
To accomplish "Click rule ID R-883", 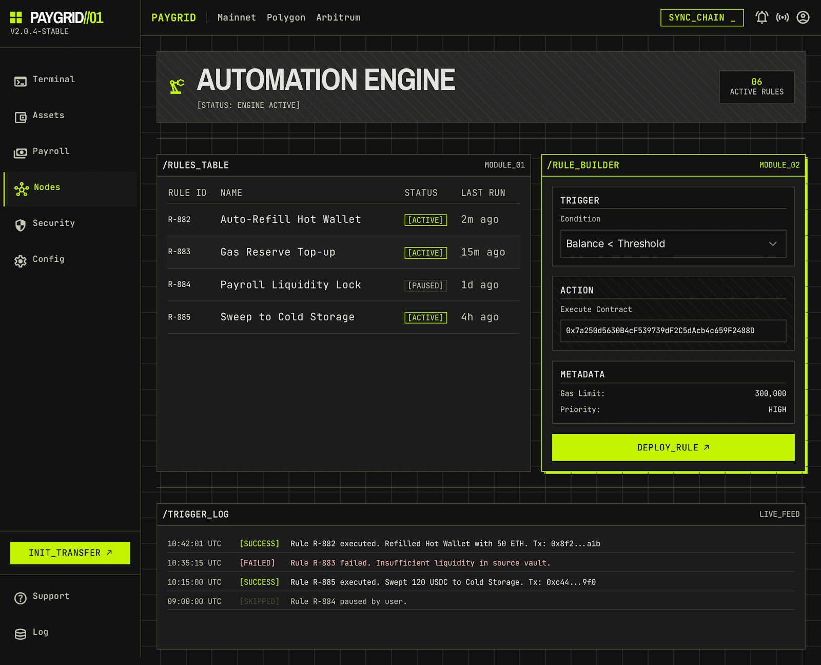I will (x=179, y=252).
